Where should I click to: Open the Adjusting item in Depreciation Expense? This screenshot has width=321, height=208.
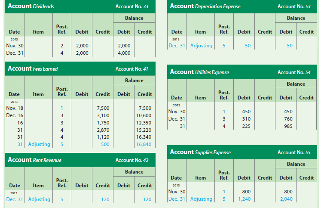(201, 45)
